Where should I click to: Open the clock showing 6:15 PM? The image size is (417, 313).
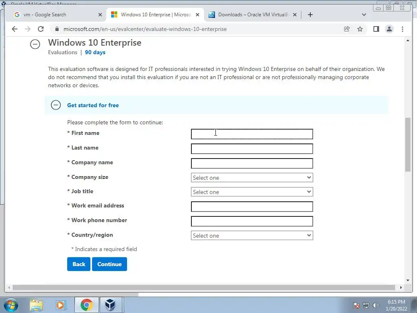[396, 305]
